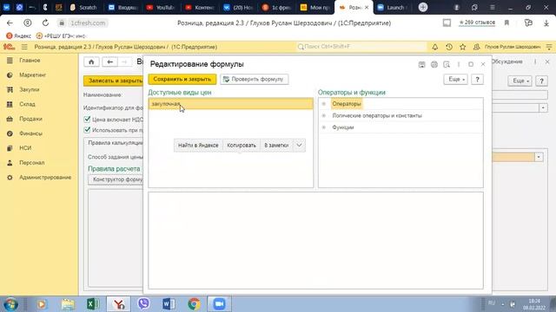Open browser downloads arrow icon
The height and width of the screenshot is (312, 556).
click(x=546, y=23)
